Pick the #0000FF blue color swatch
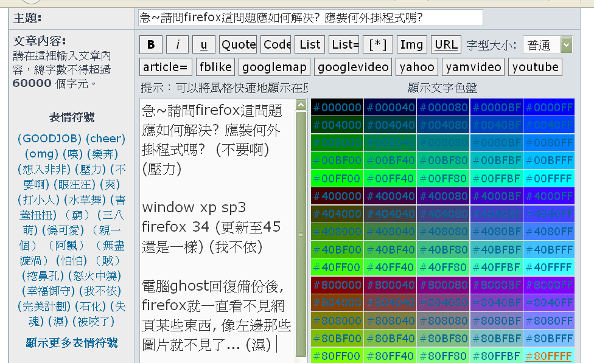 coord(550,108)
